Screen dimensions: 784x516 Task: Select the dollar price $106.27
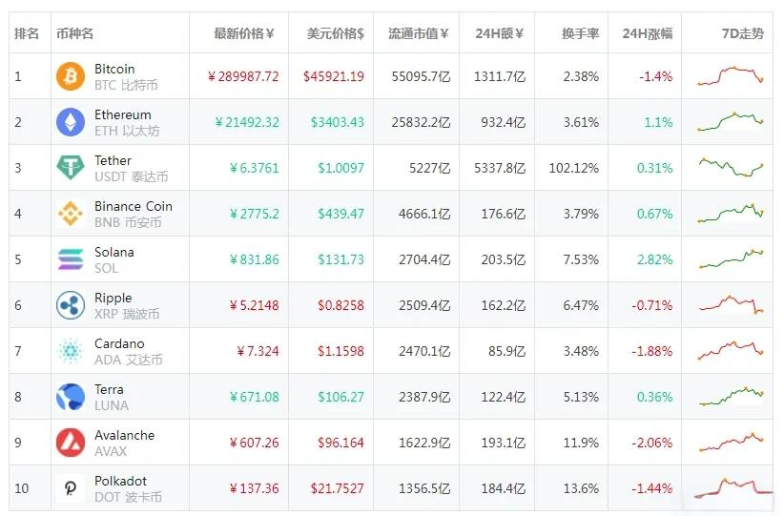click(340, 397)
